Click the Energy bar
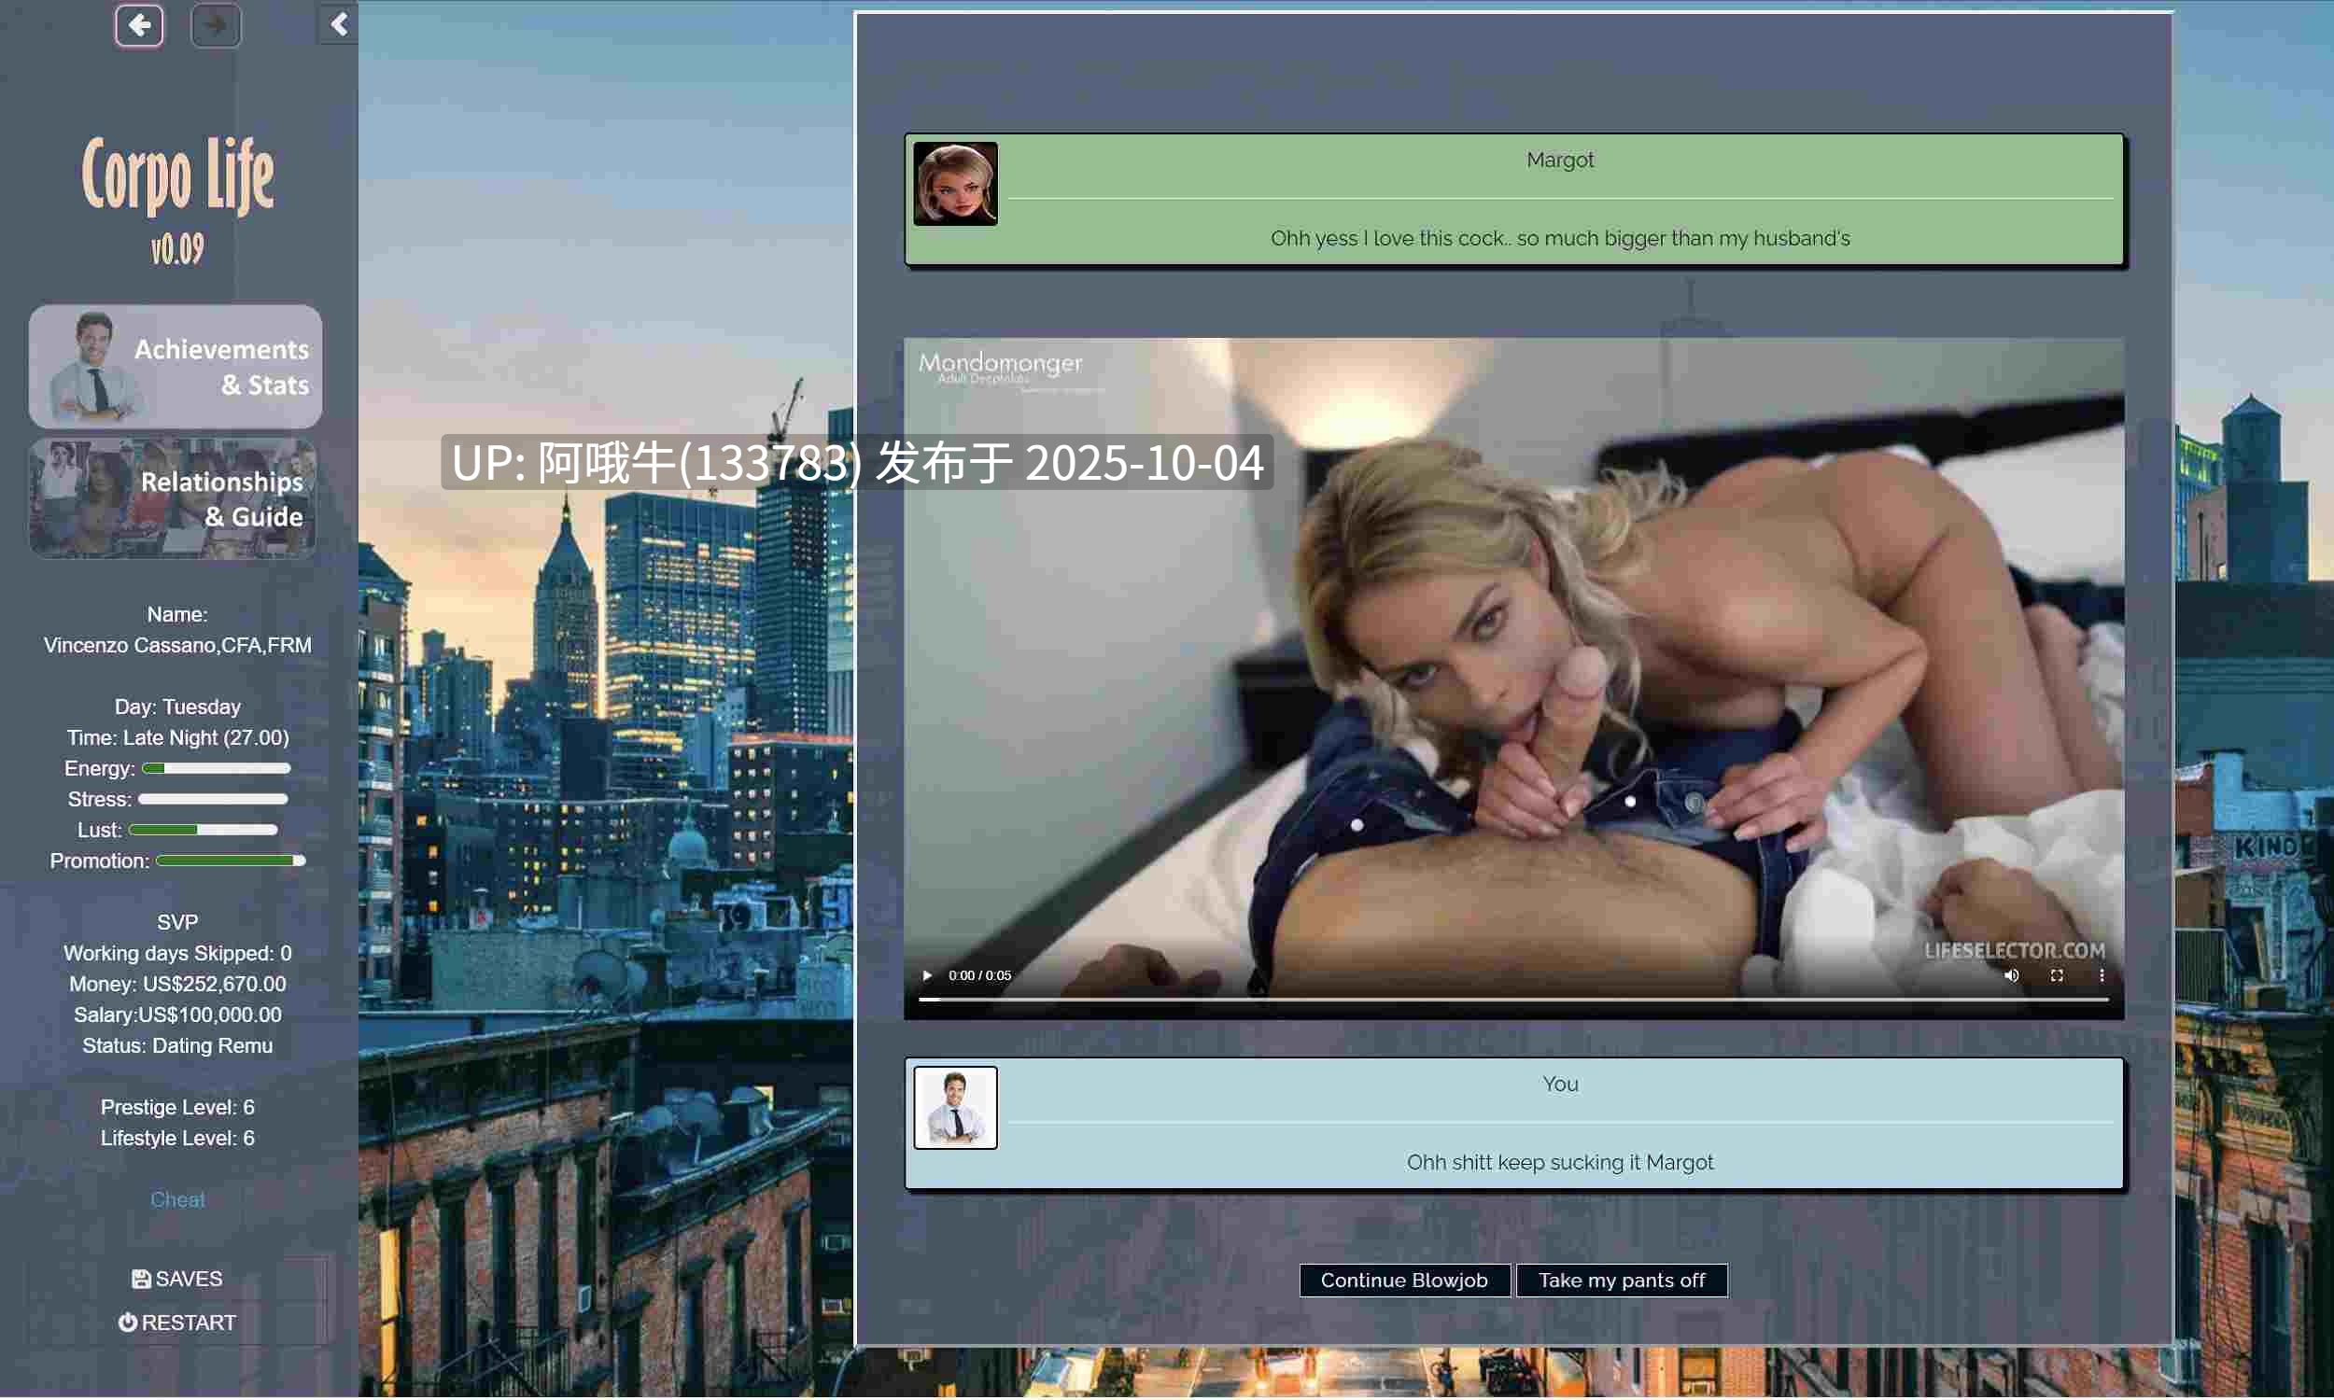The image size is (2334, 1400). tap(216, 769)
